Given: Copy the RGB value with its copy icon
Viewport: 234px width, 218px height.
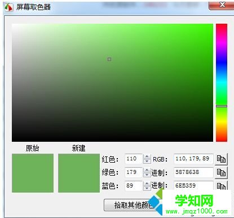Looking at the screenshot, I should pyautogui.click(x=221, y=159).
